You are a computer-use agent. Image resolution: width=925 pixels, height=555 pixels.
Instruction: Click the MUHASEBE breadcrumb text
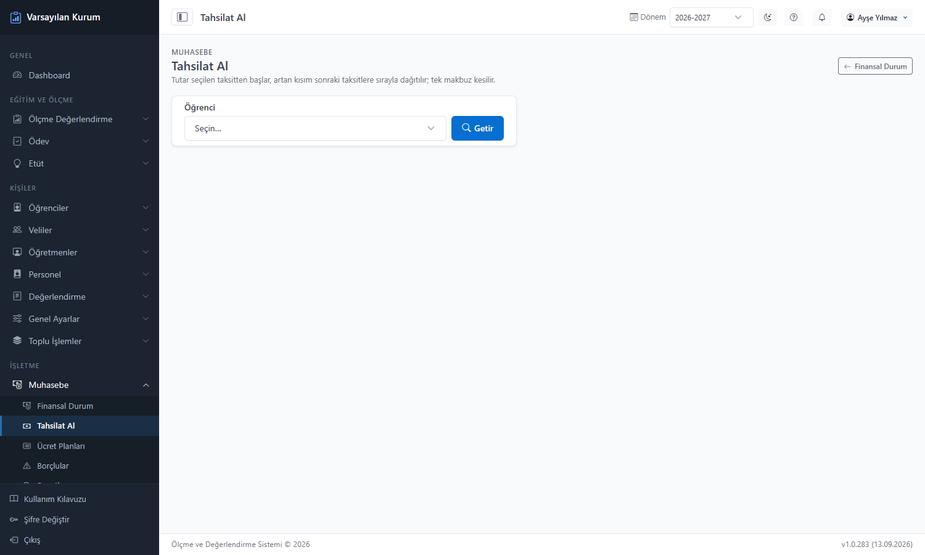[x=192, y=52]
